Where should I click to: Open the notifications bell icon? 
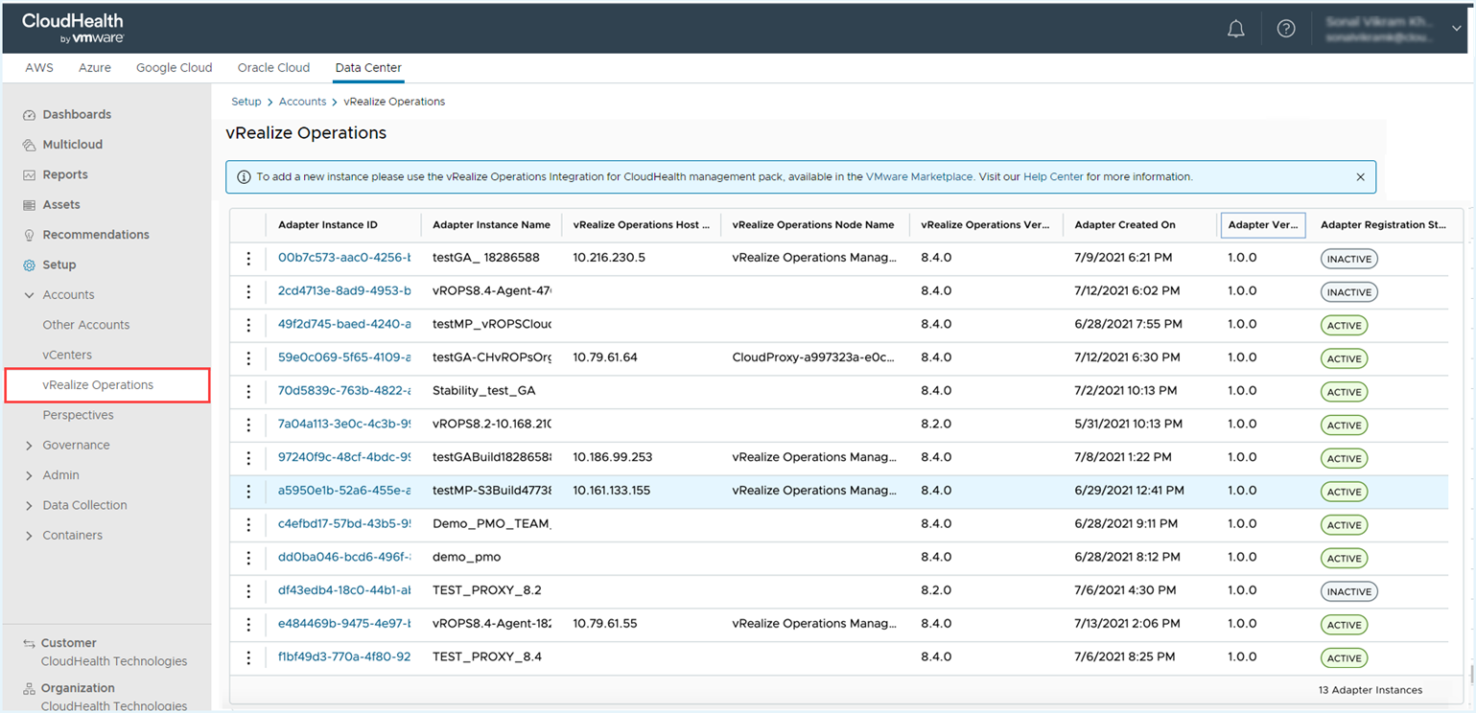point(1236,29)
